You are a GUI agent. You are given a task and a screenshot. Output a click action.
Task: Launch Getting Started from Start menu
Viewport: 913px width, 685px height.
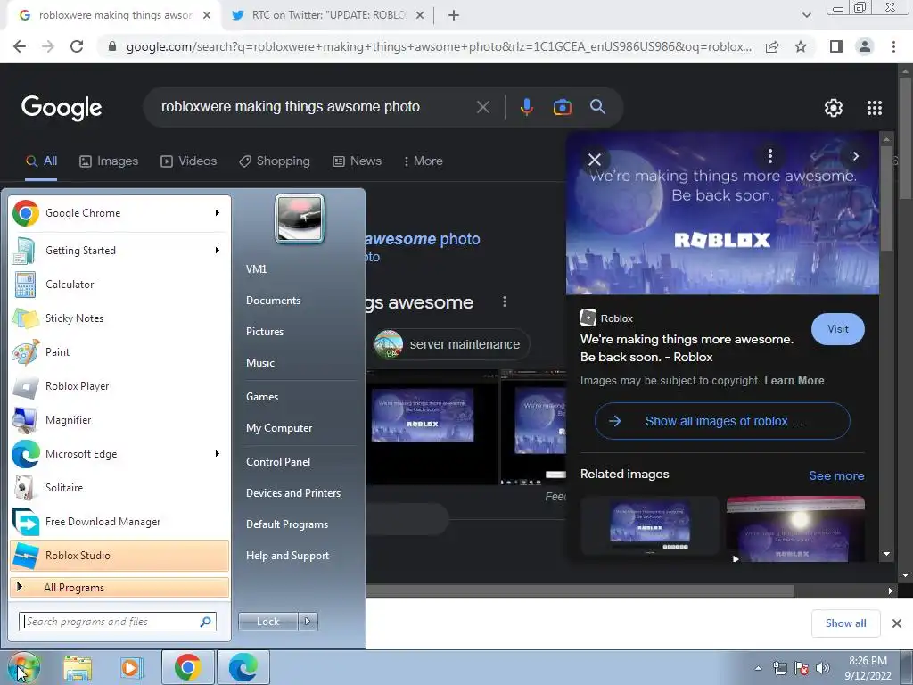pyautogui.click(x=119, y=251)
